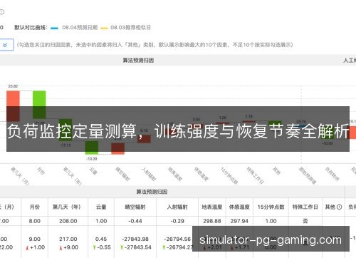Click the yellow 08.03 legend line swatch
356x258 pixels.
click(x=104, y=29)
